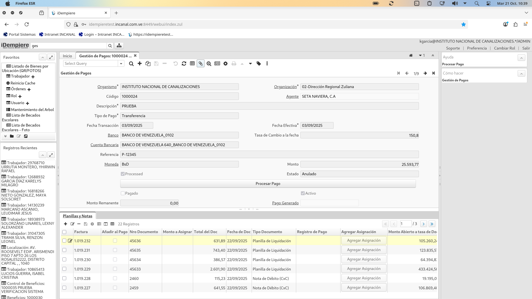Screen dimensions: 532x299
Task: Click the process gear toolbar icon
Action: pyautogui.click(x=226, y=64)
